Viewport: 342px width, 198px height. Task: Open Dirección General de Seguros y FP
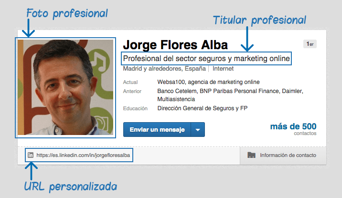pos(203,108)
